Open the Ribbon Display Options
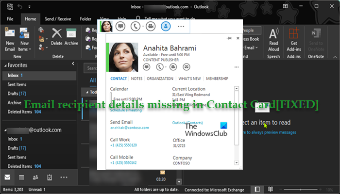 [x=285, y=6]
